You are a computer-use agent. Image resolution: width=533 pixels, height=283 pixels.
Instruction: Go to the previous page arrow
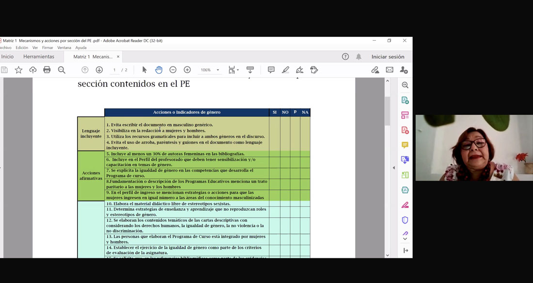tap(85, 70)
